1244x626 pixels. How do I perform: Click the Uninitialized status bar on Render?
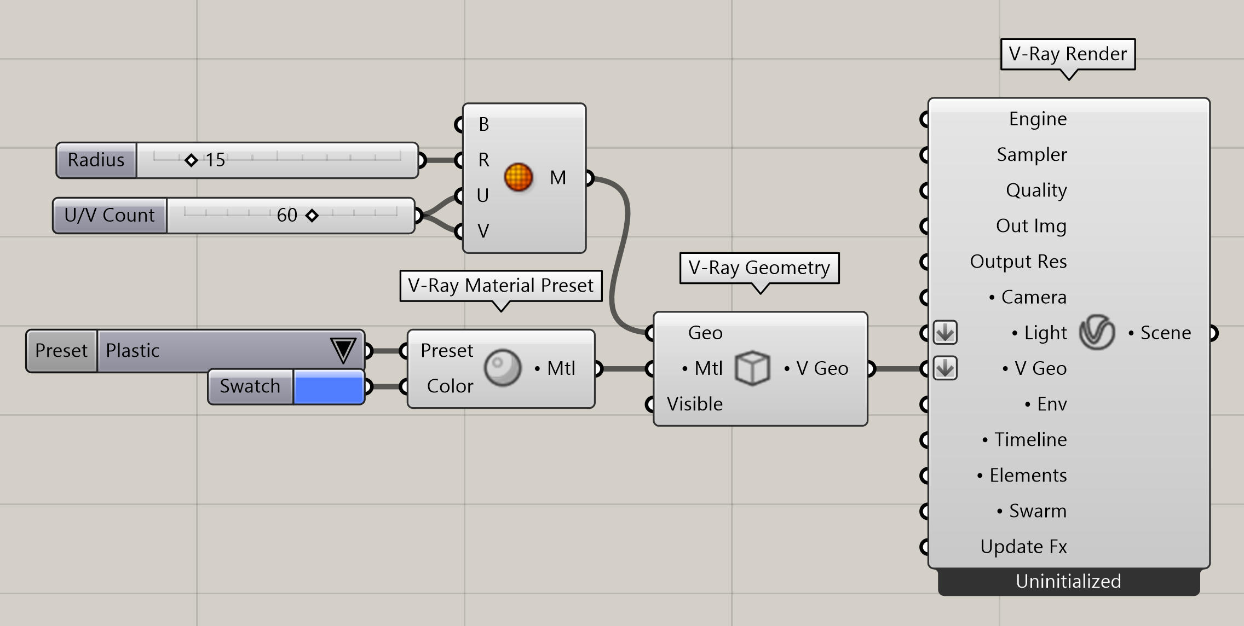1069,581
